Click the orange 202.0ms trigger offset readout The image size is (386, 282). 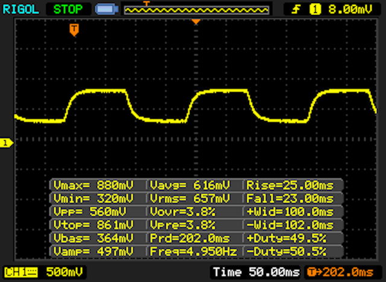pos(340,272)
